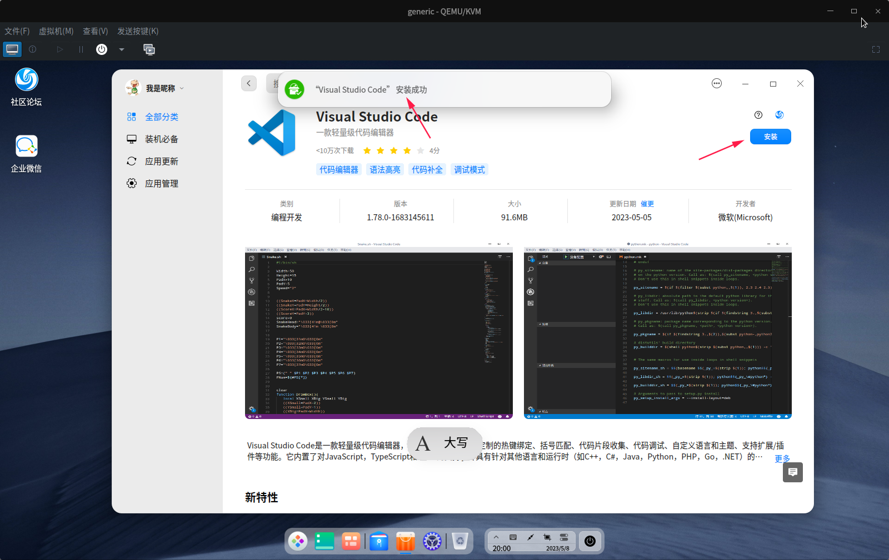The image size is (889, 560).
Task: Click the 安装 install button
Action: (x=771, y=137)
